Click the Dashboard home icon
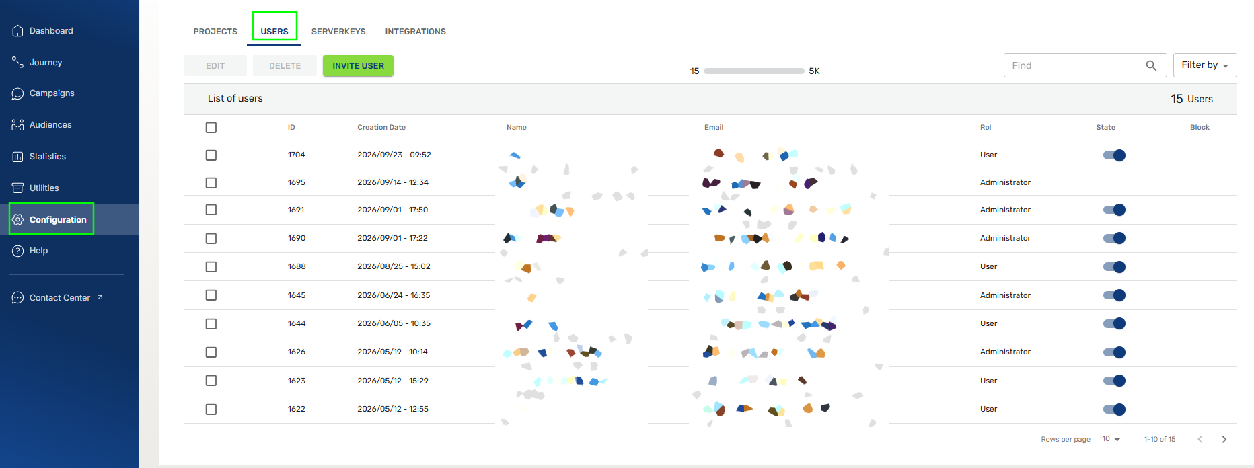 click(x=18, y=31)
